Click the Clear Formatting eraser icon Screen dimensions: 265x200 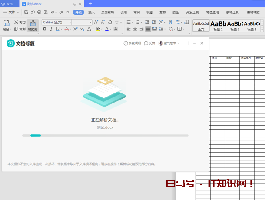point(110,22)
